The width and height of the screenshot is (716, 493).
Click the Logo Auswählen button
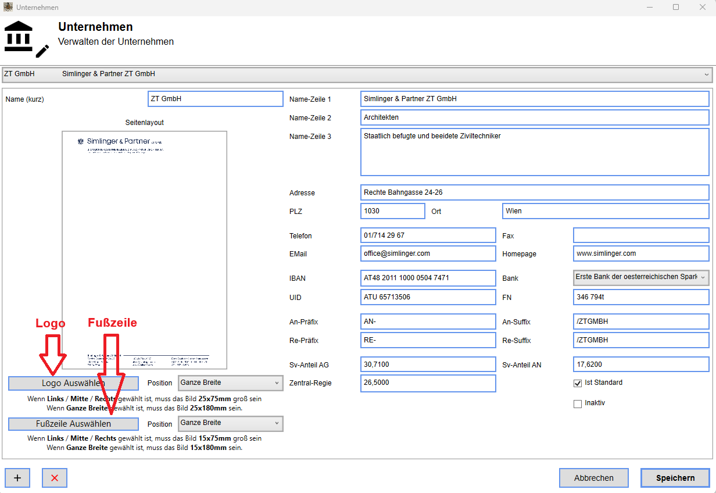click(x=73, y=383)
